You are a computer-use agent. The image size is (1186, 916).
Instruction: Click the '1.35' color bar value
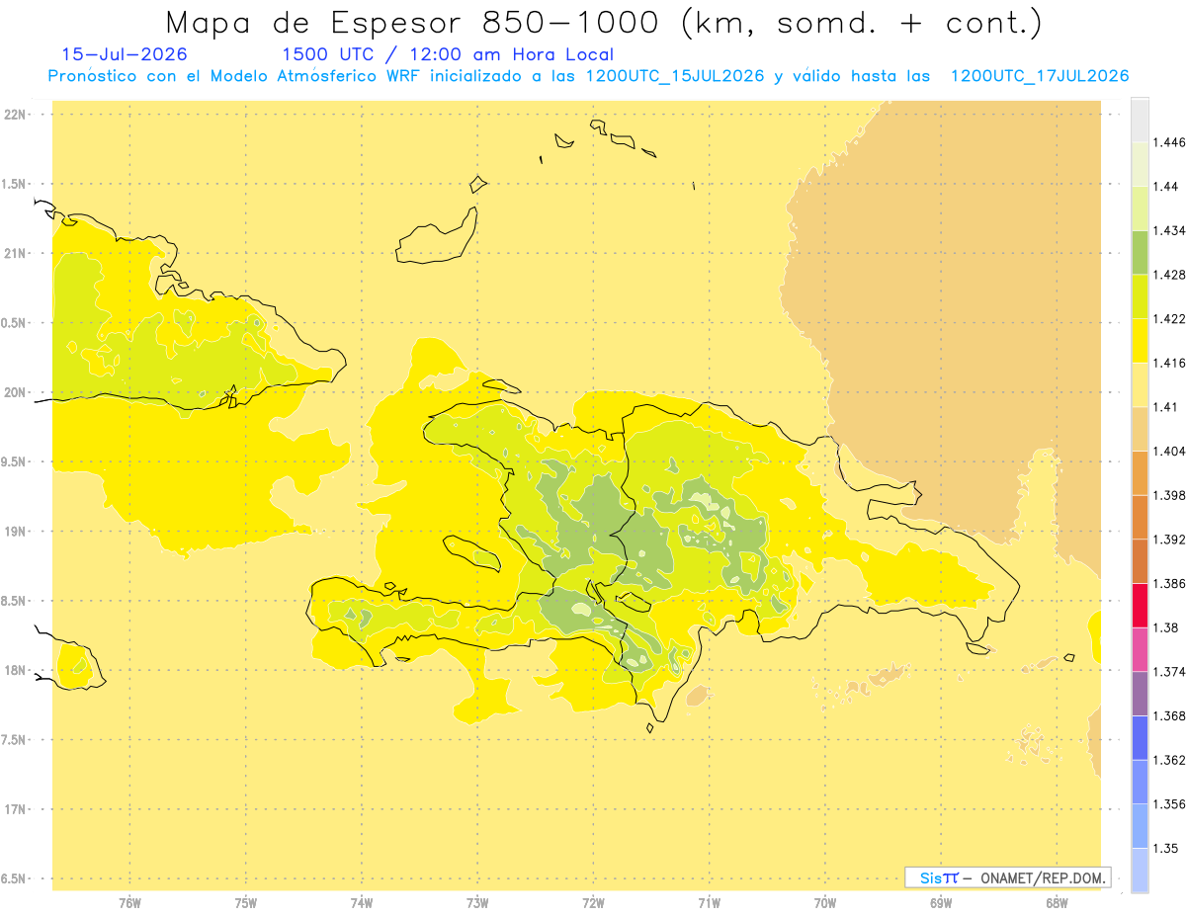[x=1166, y=848]
